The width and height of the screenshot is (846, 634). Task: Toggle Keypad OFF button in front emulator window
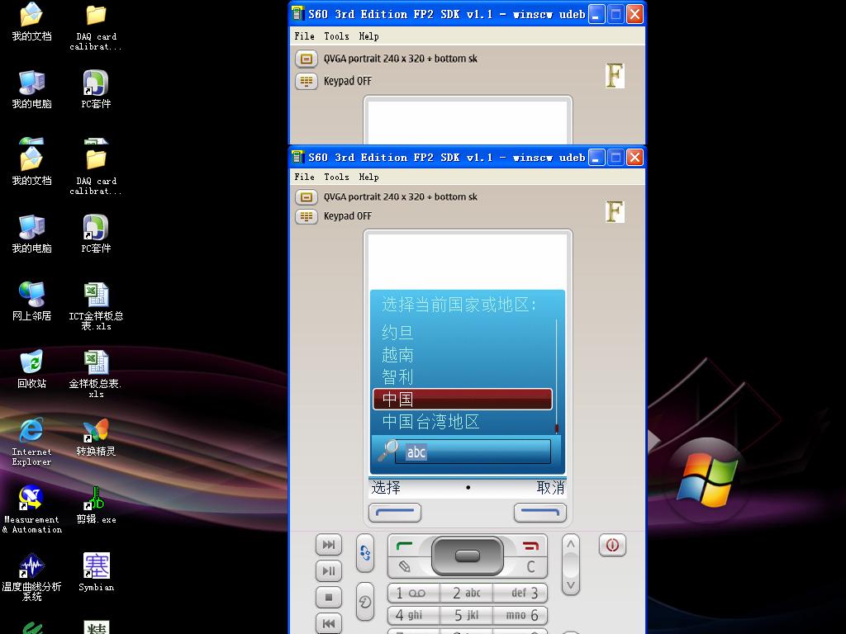[307, 216]
